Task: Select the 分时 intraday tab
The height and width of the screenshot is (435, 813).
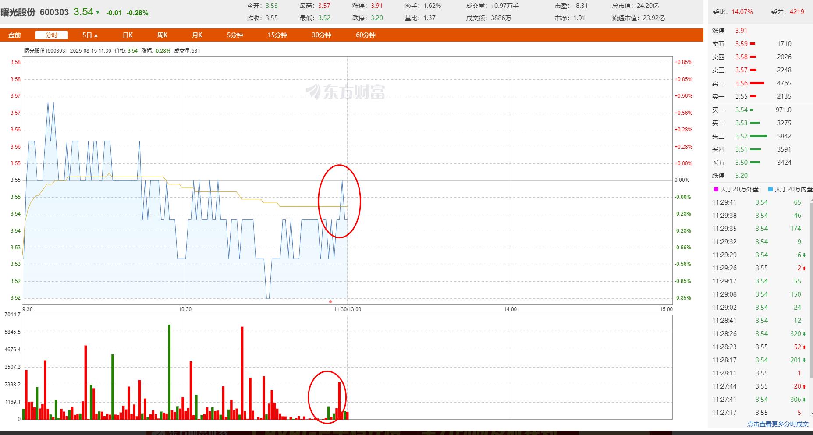Action: coord(51,35)
